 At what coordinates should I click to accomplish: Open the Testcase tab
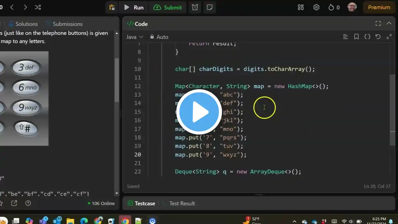point(141,203)
